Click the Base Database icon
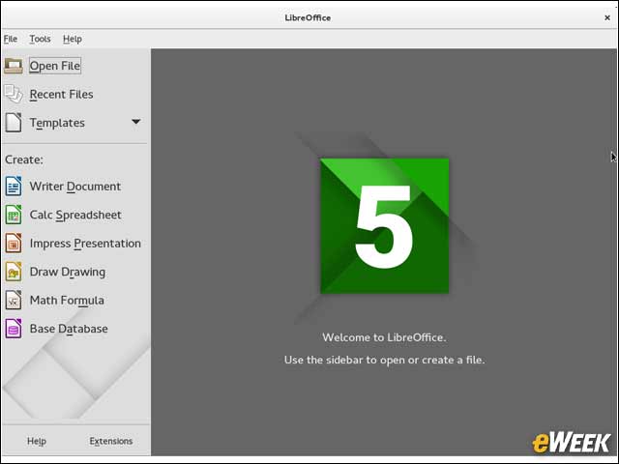619x464 pixels. coord(14,329)
